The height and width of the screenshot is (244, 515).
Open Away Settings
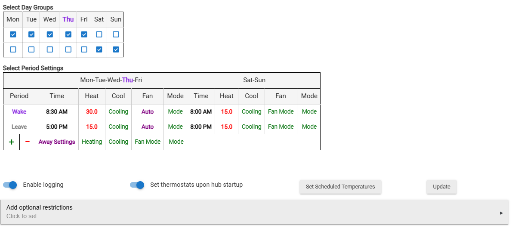[57, 142]
